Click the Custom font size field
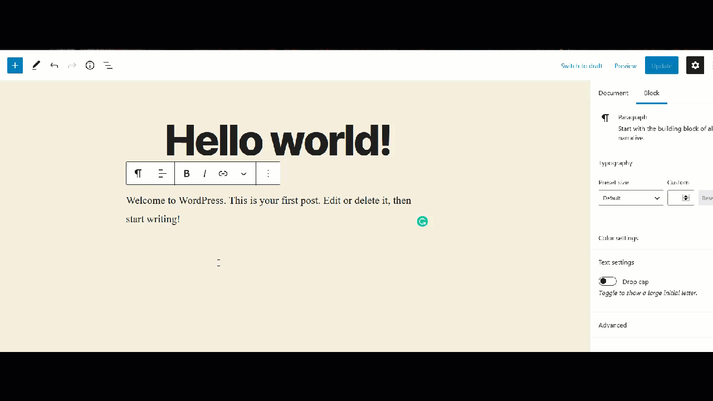This screenshot has height=401, width=713. pyautogui.click(x=676, y=198)
